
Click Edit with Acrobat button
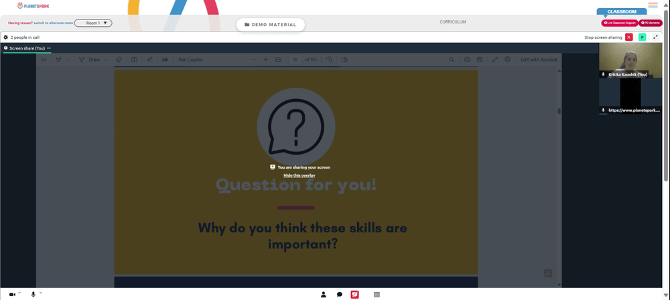pyautogui.click(x=539, y=60)
